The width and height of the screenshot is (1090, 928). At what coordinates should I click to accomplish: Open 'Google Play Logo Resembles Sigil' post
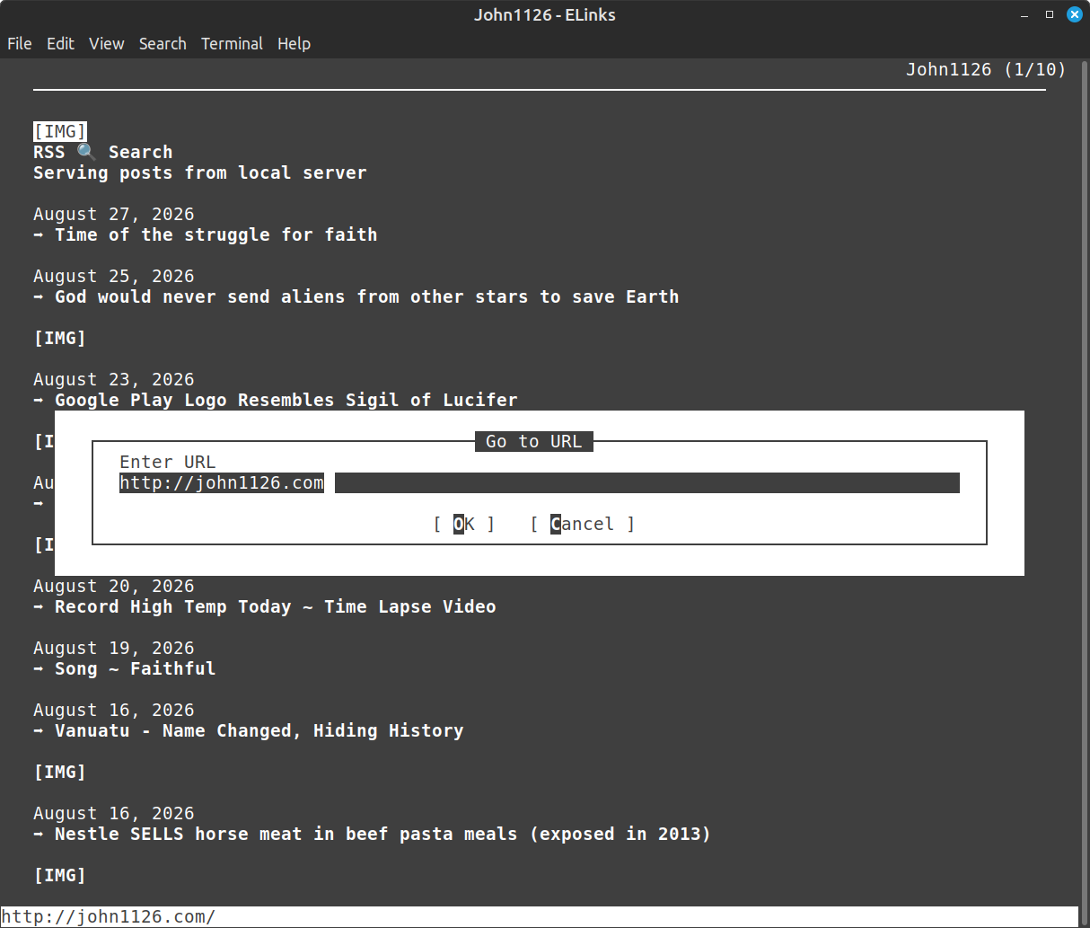[x=286, y=401]
